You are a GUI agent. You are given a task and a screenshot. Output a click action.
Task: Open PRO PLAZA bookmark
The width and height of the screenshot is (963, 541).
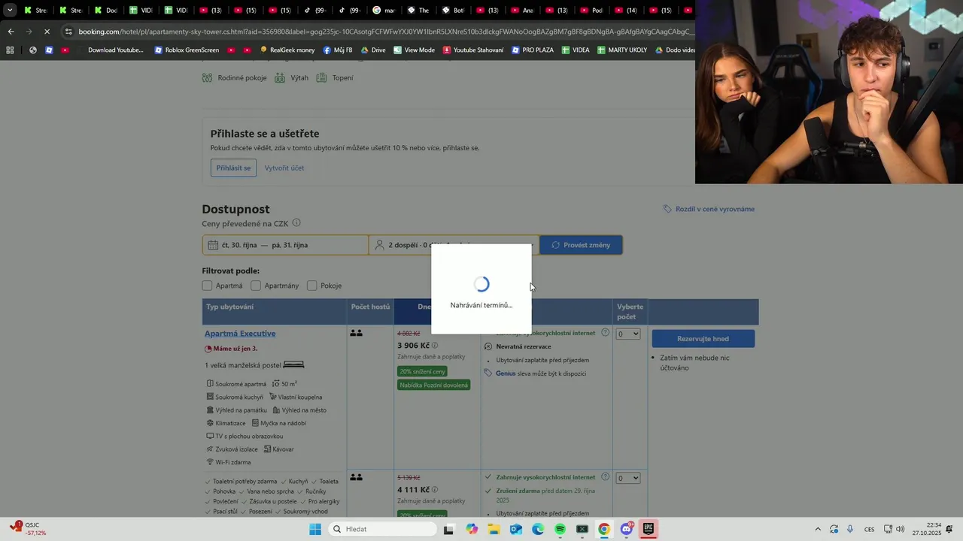(533, 50)
